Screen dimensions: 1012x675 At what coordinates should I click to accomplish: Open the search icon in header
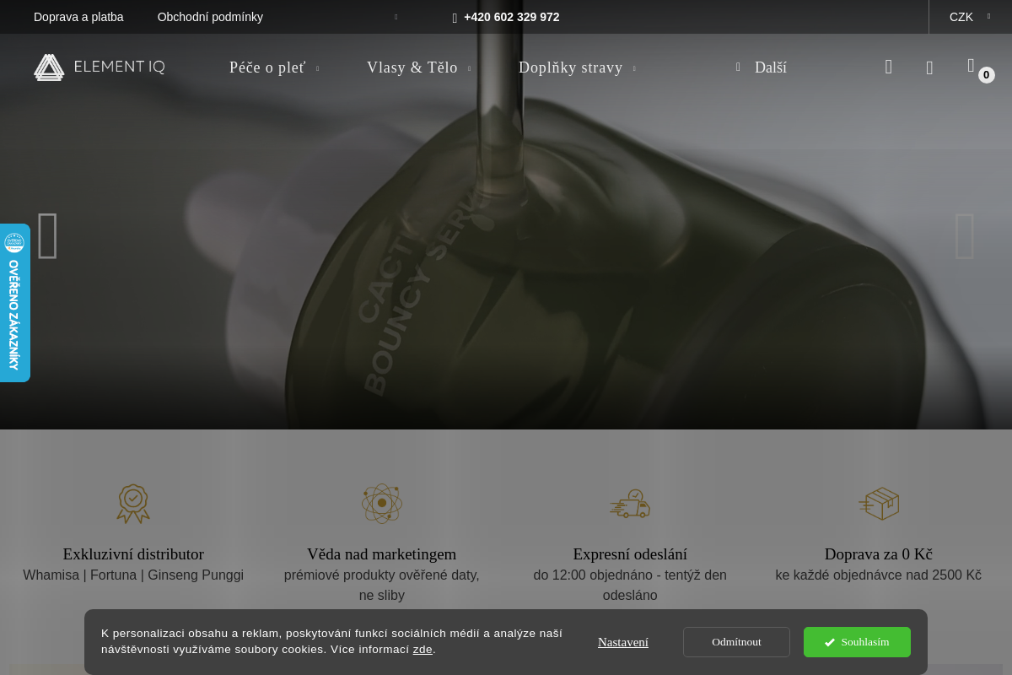(x=888, y=67)
